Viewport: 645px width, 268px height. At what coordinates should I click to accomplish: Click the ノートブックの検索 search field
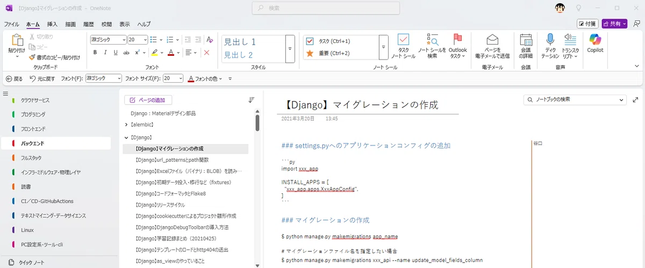[575, 100]
